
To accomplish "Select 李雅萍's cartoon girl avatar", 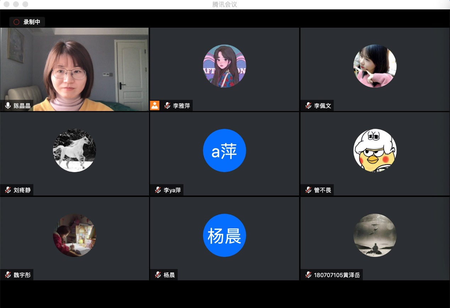I will [224, 66].
